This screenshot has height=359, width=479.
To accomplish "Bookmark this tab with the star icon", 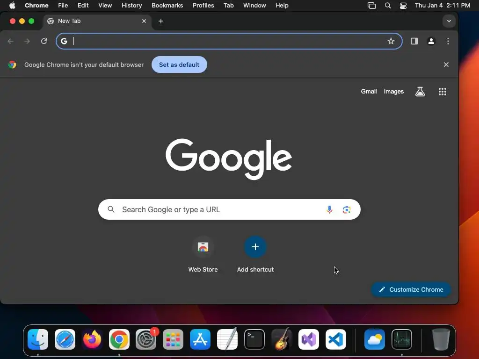I will tap(391, 41).
